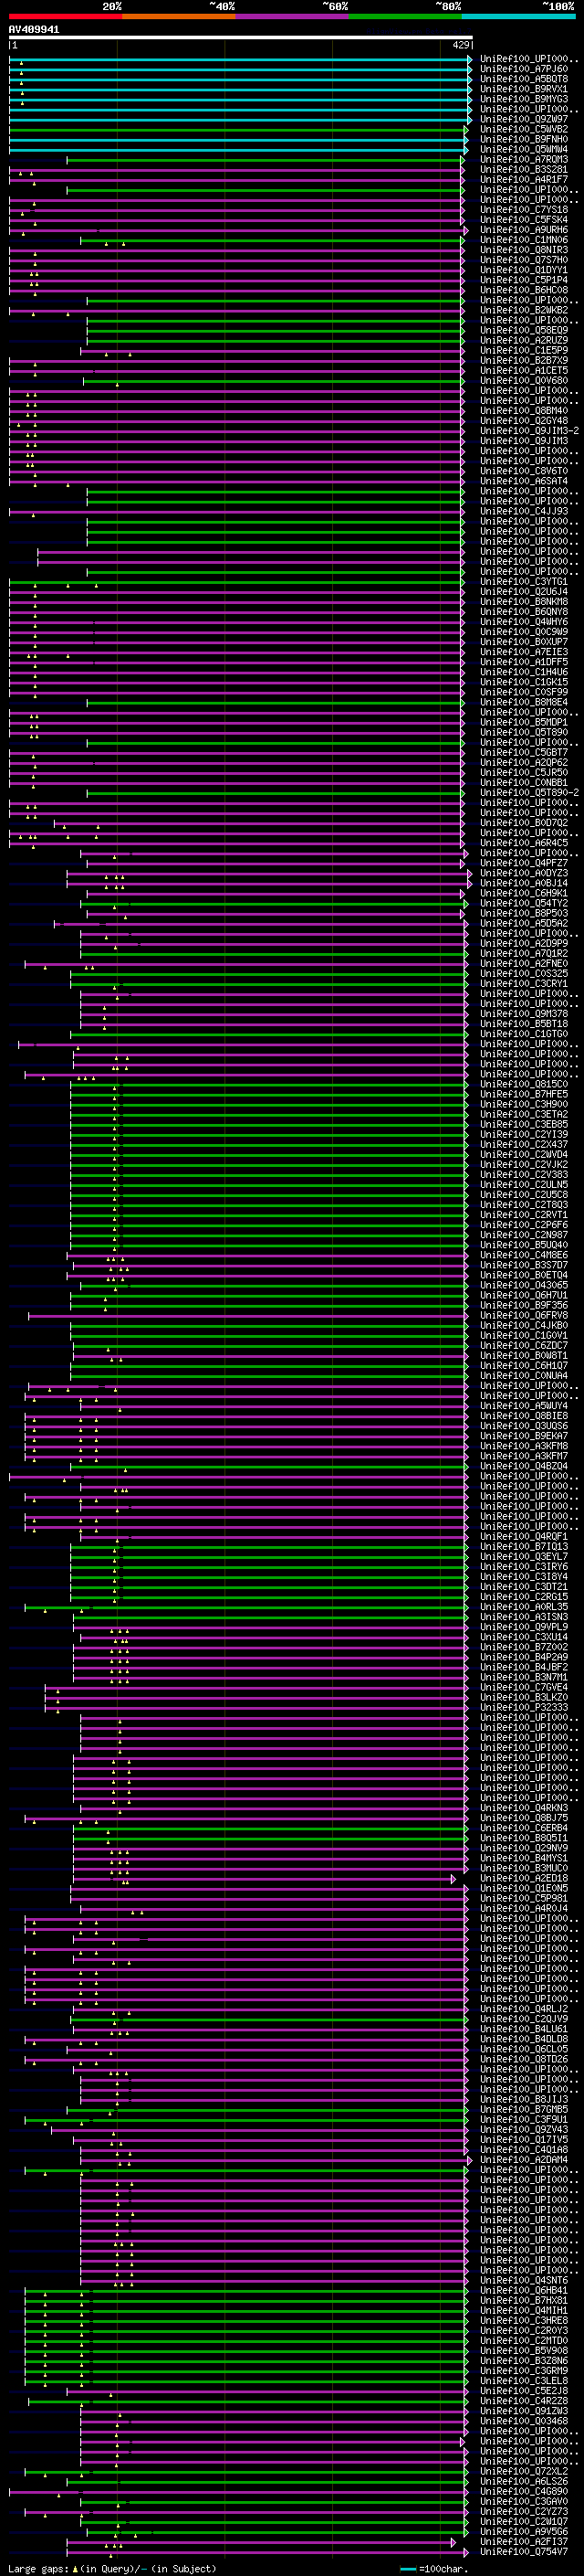Select the UniRef100_Q754V7 label
The image size is (584, 2576).
524,2552
